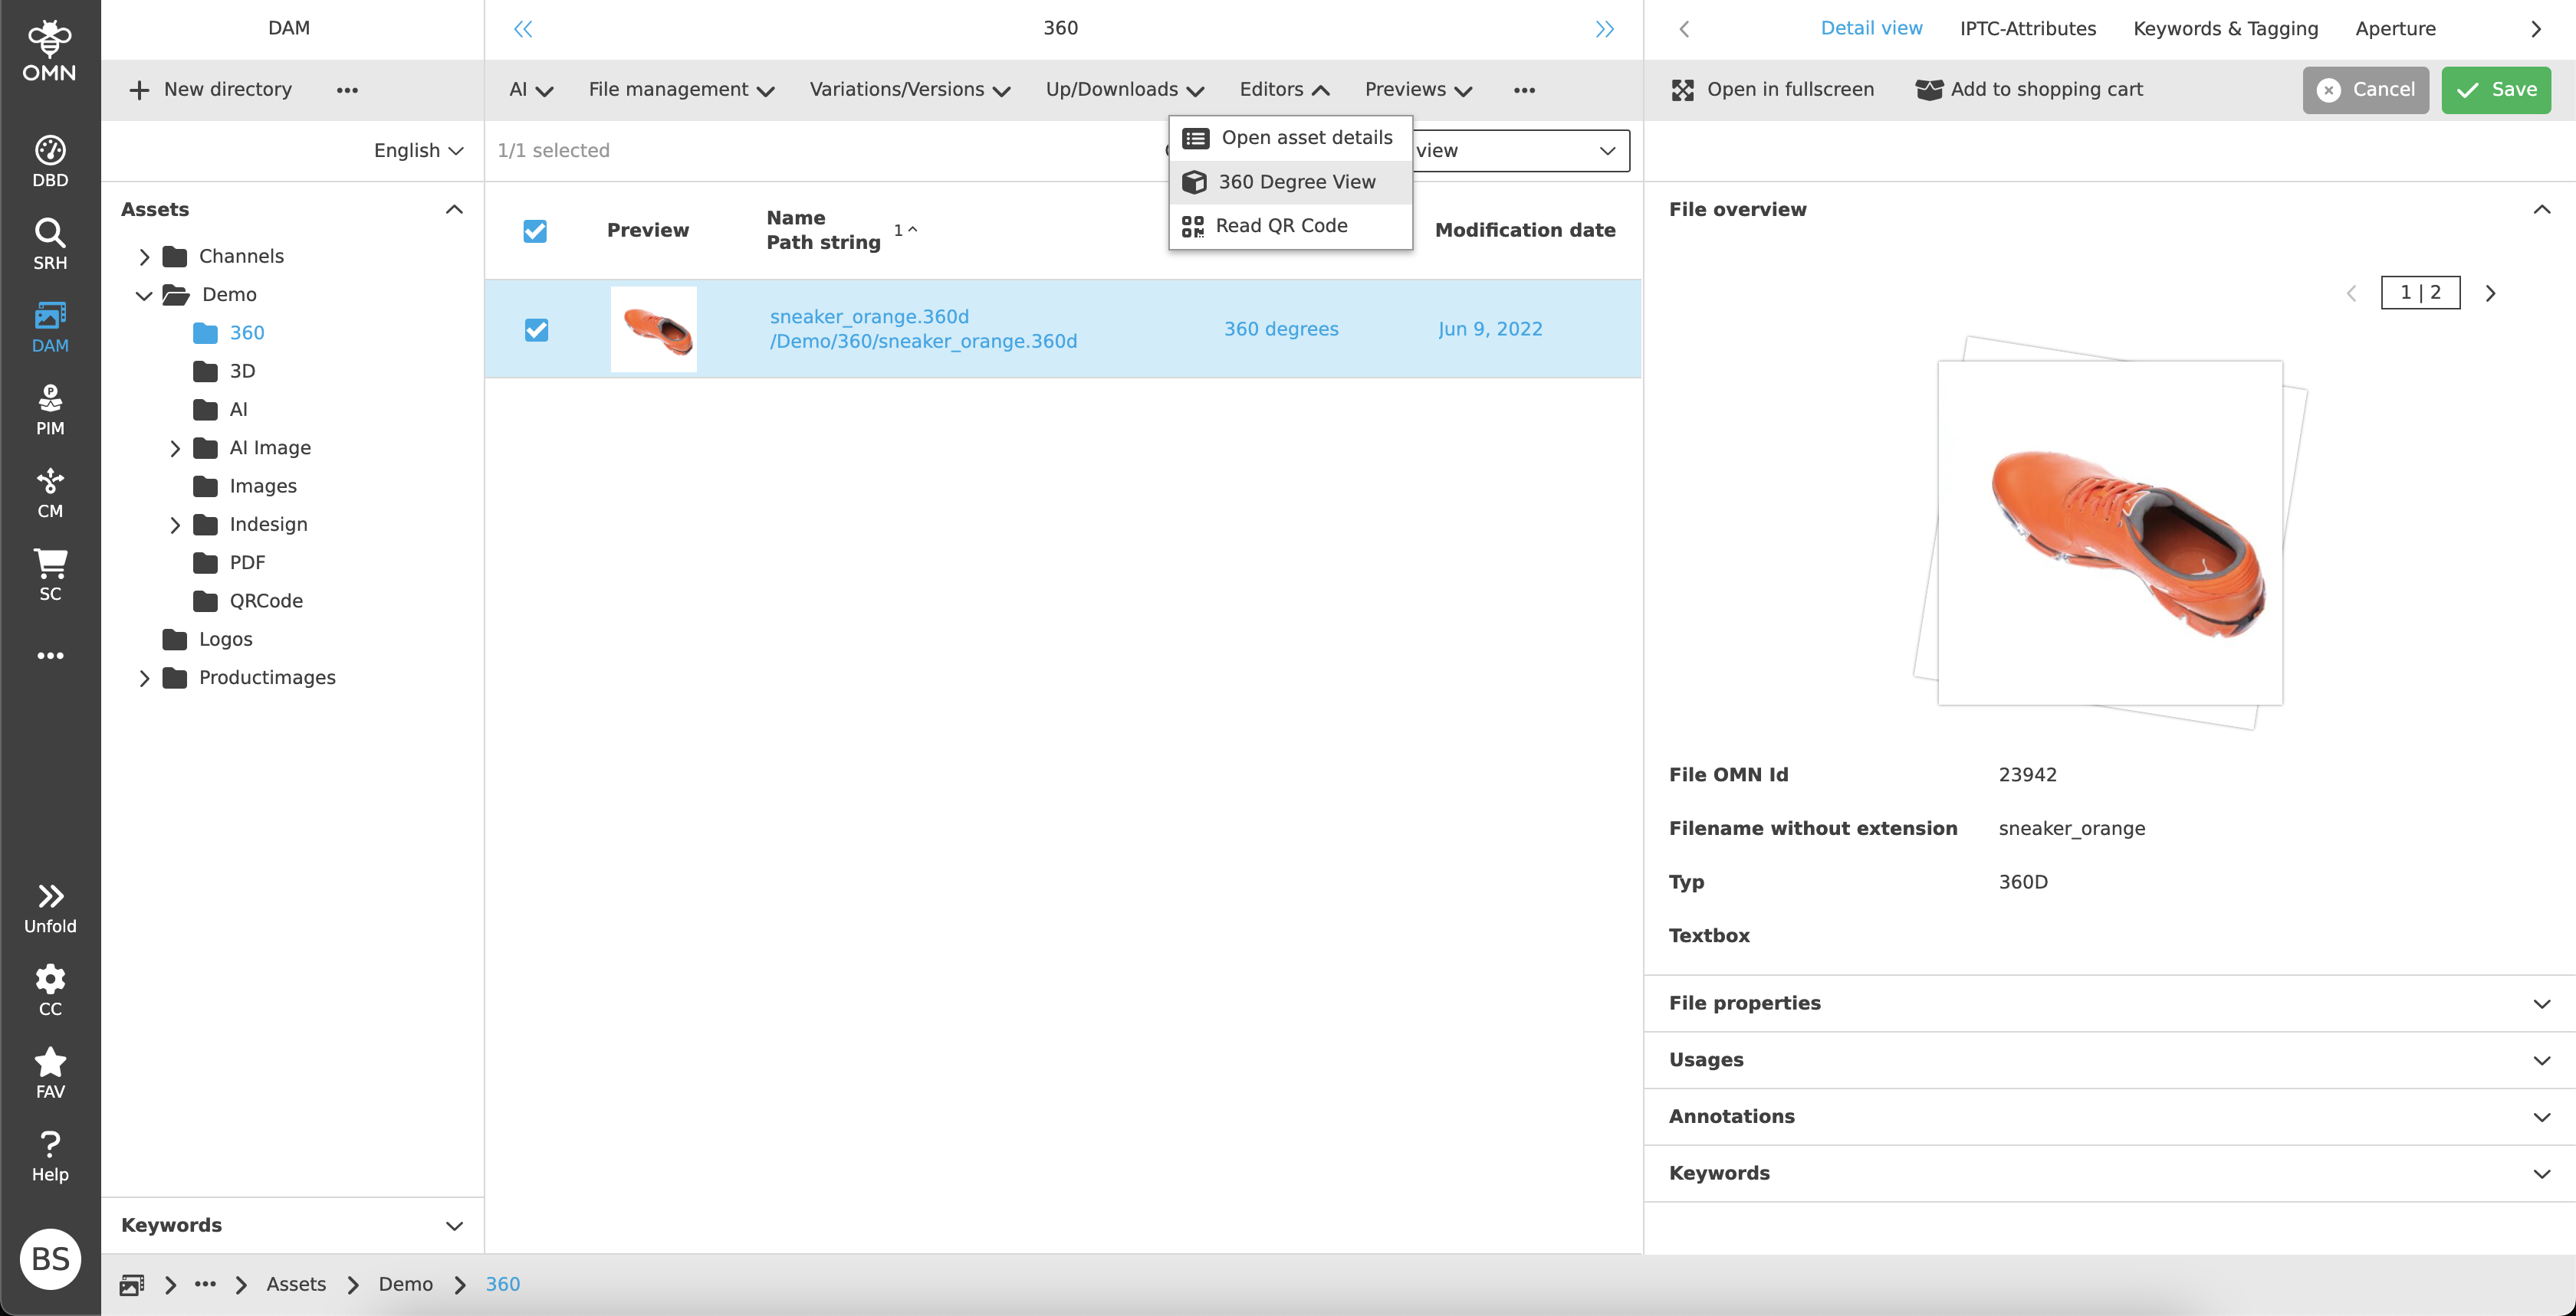
Task: Expand the Productimages folder tree node
Action: point(144,677)
